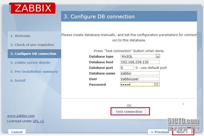Click the green OK status text
This screenshot has height=136, width=204.
click(x=129, y=106)
